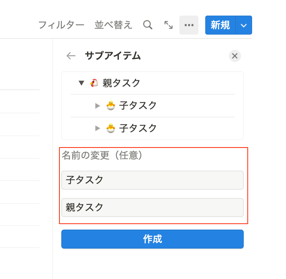The width and height of the screenshot is (286, 279).
Task: Click the blue 新規 button
Action: (x=220, y=25)
